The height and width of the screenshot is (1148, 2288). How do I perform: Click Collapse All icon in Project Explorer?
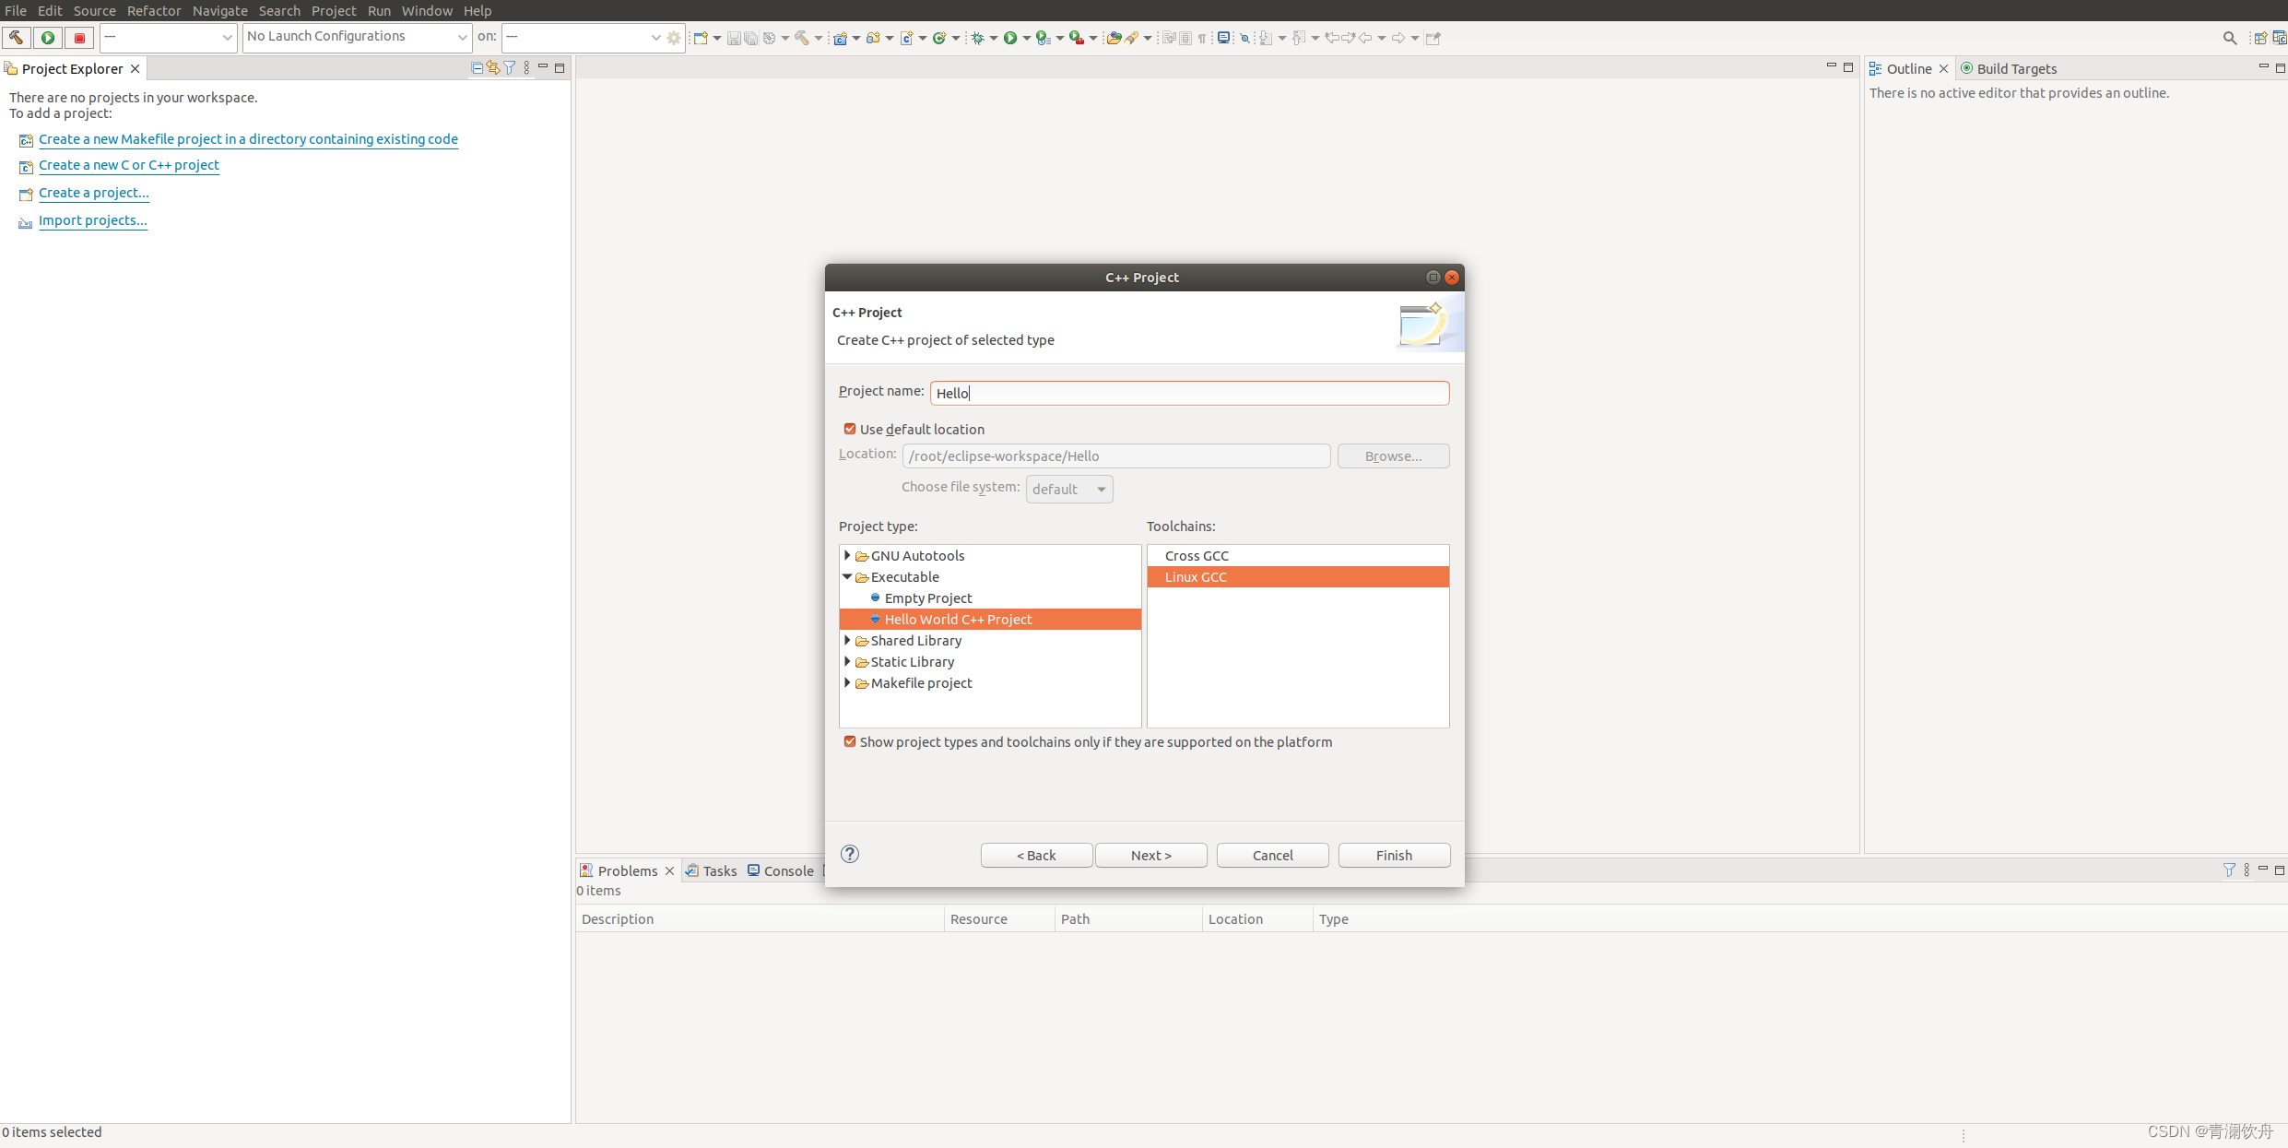[477, 68]
